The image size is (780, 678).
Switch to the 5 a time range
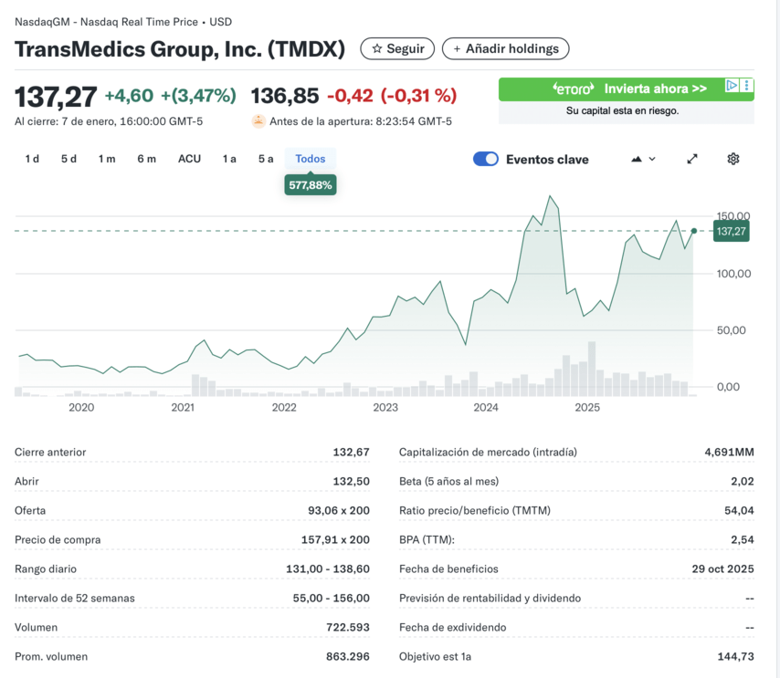tap(265, 159)
